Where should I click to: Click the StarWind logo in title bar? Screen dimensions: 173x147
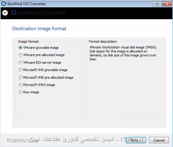tap(3, 4)
